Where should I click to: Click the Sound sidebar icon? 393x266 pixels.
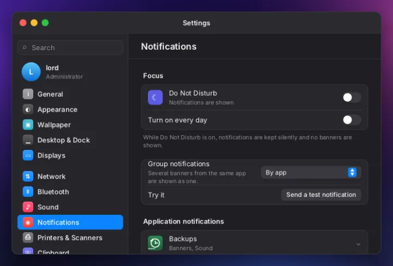coord(28,207)
